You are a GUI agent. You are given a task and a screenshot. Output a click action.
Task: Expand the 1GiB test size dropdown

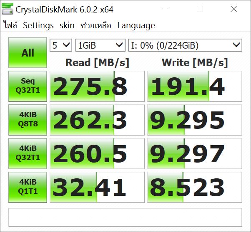pyautogui.click(x=100, y=45)
